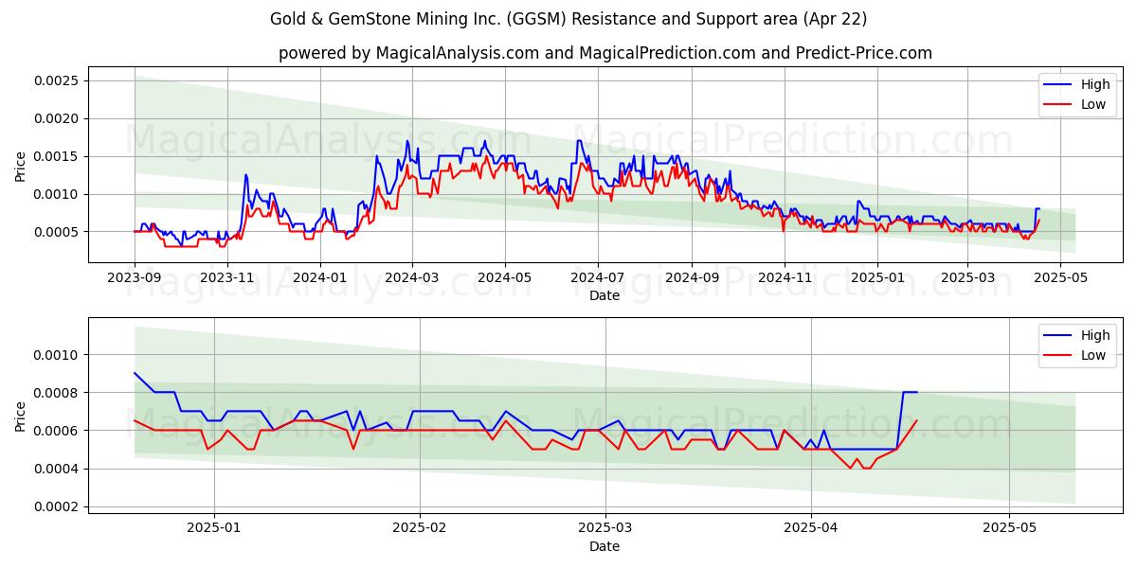The image size is (1137, 568).
Task: Click the 2025-01 tick label on top chart
Action: click(876, 277)
